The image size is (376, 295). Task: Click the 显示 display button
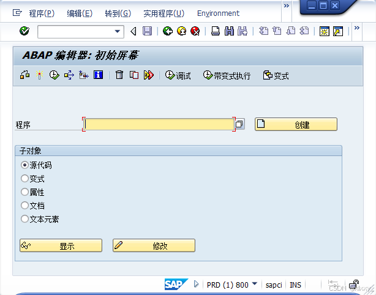click(61, 245)
